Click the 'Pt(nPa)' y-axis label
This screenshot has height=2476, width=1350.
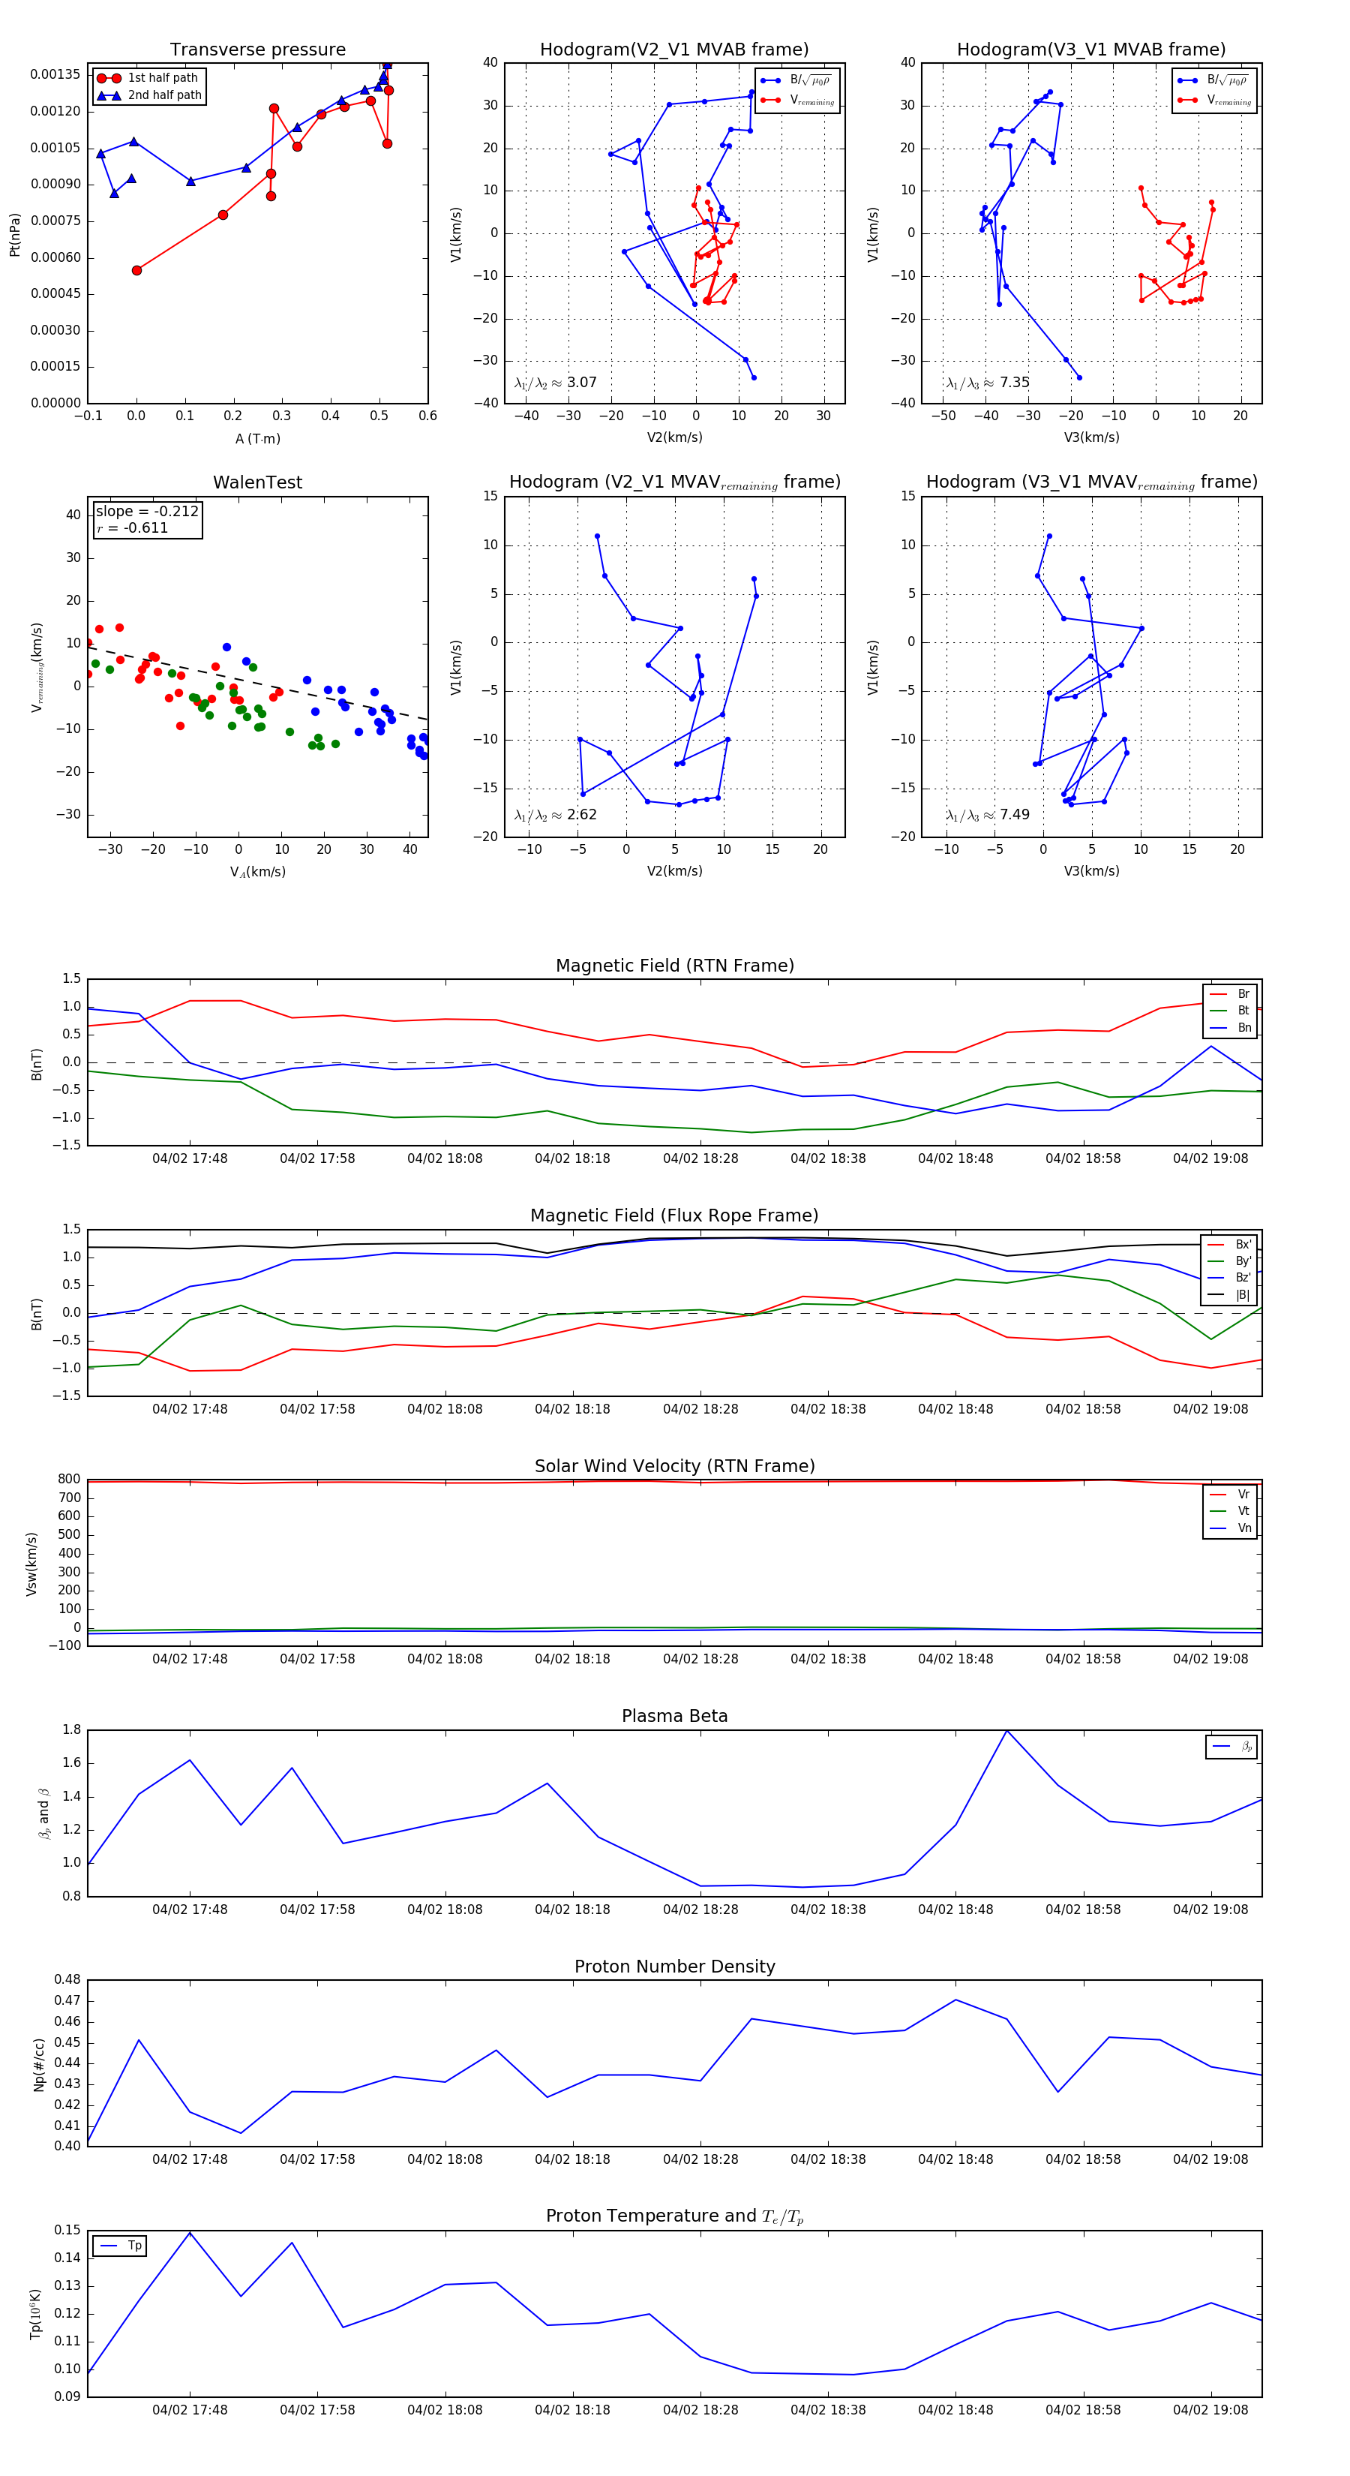click(x=14, y=235)
